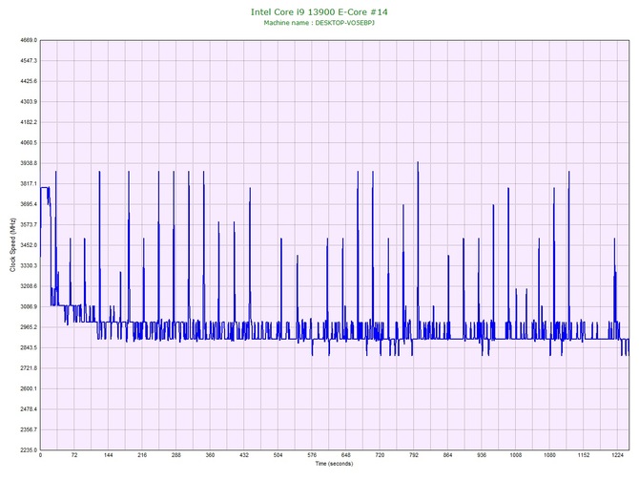Click the 4425.6 y-axis value
Viewport: 639px width, 480px height.
pos(29,81)
